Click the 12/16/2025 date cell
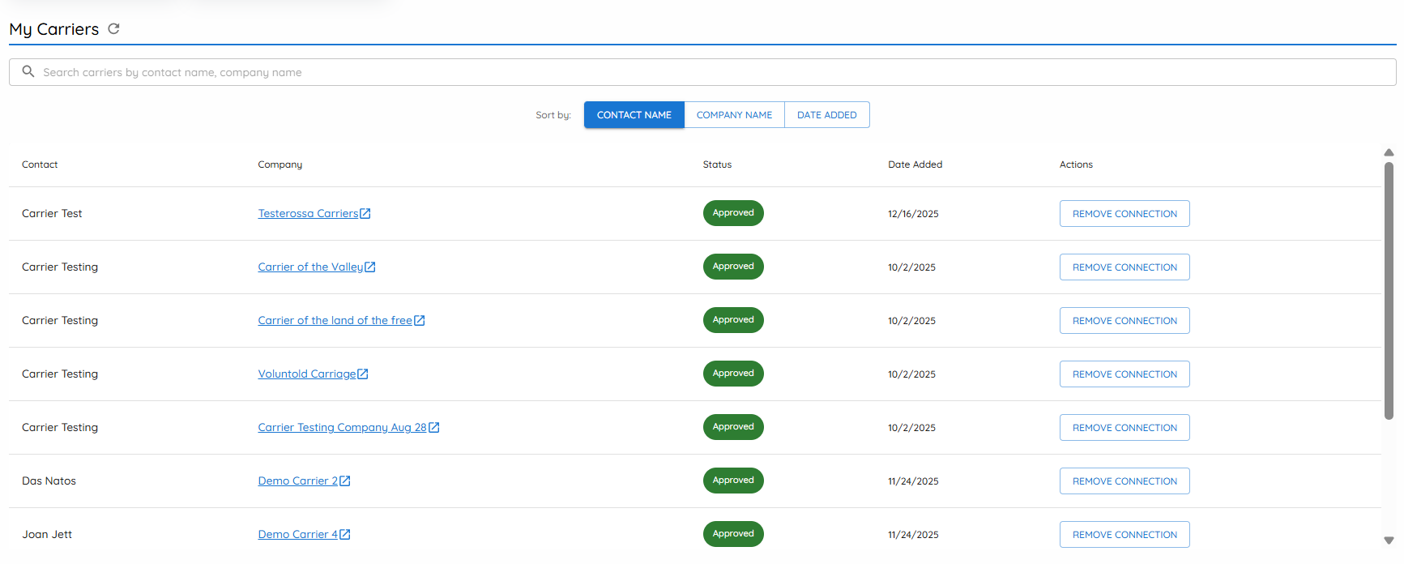This screenshot has width=1404, height=564. click(x=913, y=214)
